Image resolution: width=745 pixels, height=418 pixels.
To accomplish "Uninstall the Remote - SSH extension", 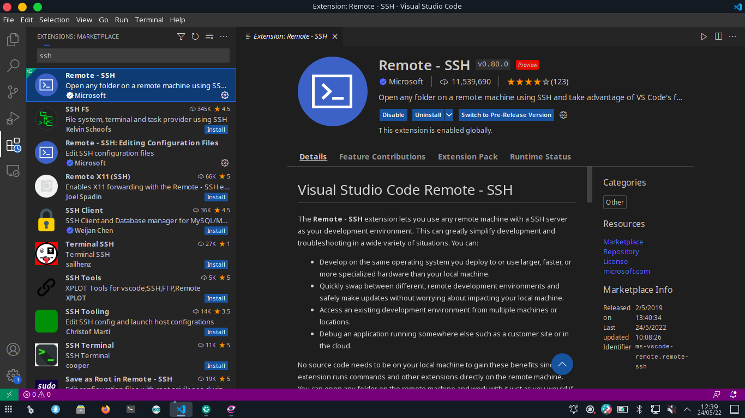I will coord(428,115).
